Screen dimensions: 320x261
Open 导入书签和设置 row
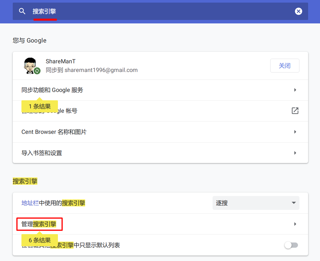pyautogui.click(x=160, y=153)
